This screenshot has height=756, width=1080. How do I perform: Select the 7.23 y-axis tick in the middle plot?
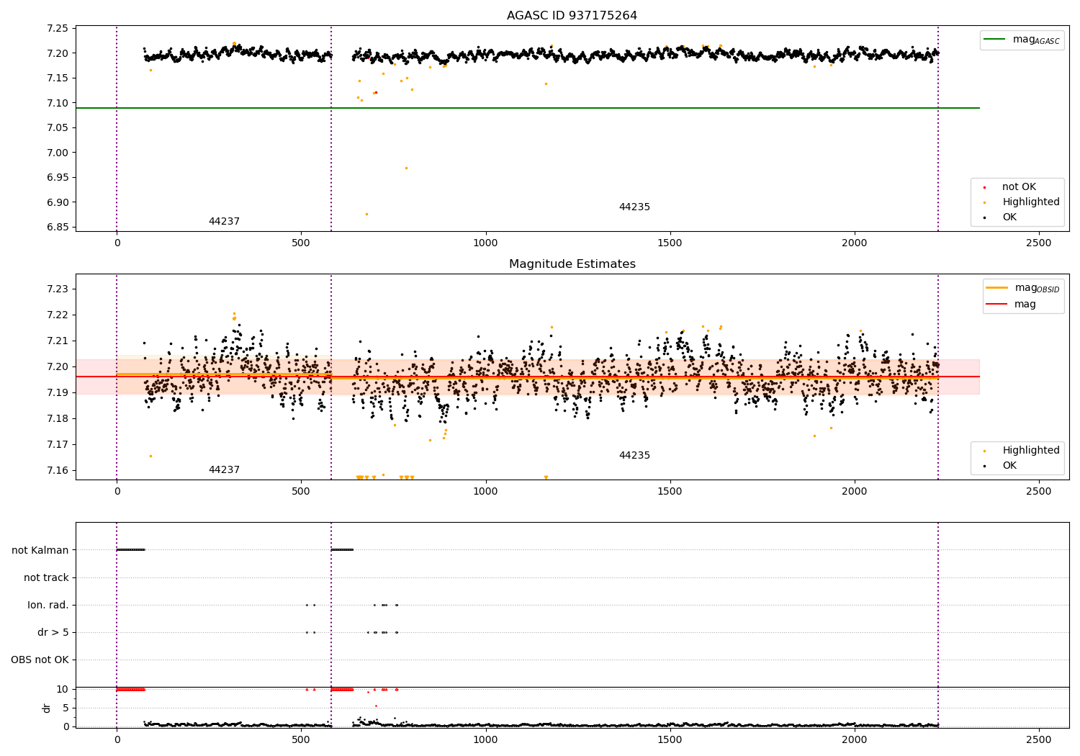[57, 289]
